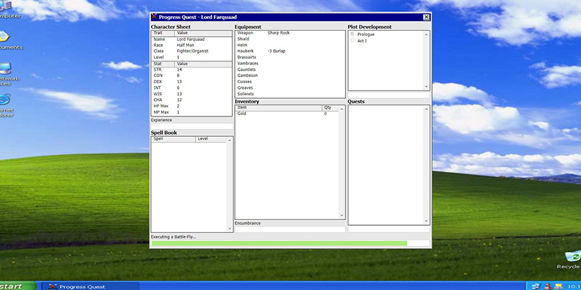Click the Inventory scroll down arrow
The height and width of the screenshot is (290, 581).
pos(342,216)
